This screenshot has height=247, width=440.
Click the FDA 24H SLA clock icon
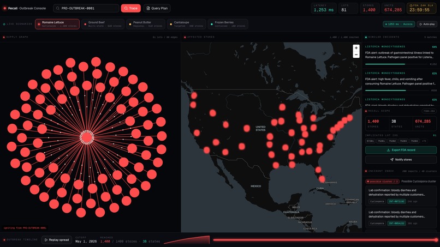[412, 5]
